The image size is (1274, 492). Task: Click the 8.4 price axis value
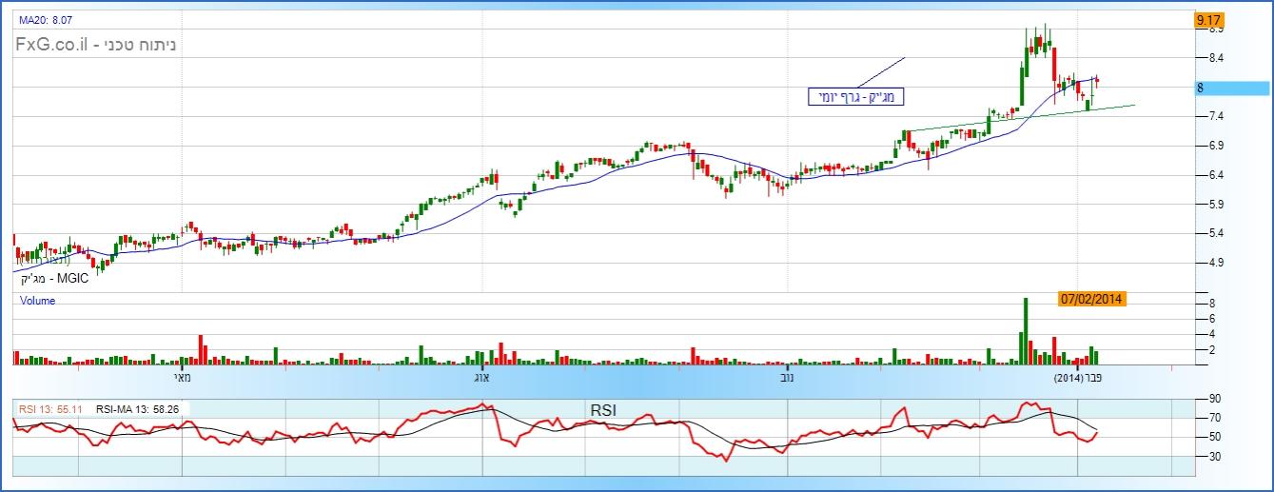tap(1215, 58)
